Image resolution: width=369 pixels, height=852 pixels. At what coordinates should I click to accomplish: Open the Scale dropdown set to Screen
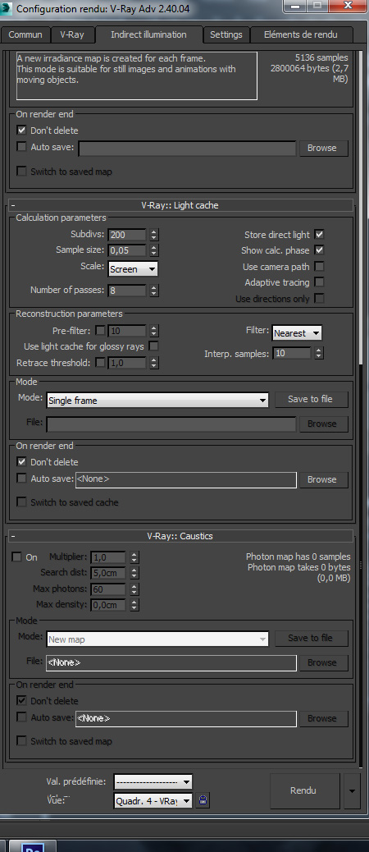[x=133, y=269]
